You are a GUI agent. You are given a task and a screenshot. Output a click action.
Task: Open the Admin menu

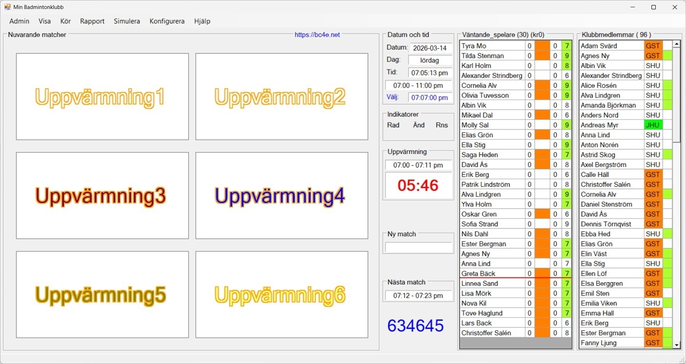[20, 21]
